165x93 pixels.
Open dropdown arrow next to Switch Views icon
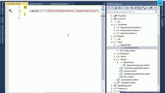click(122, 8)
